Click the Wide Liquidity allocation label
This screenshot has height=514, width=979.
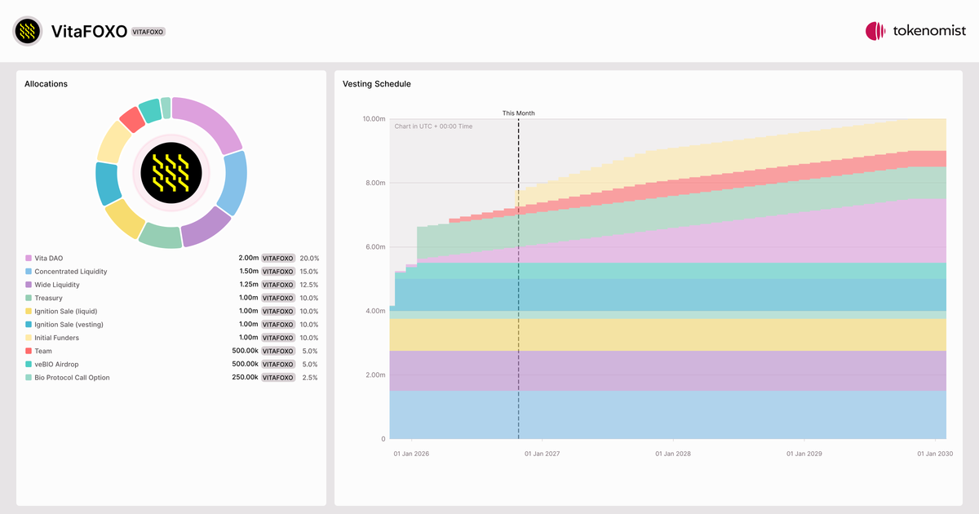[x=57, y=285]
